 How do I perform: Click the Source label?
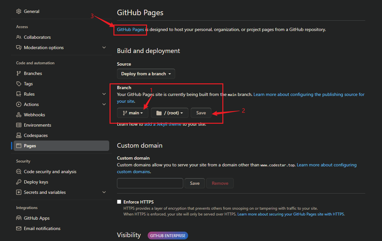[124, 64]
